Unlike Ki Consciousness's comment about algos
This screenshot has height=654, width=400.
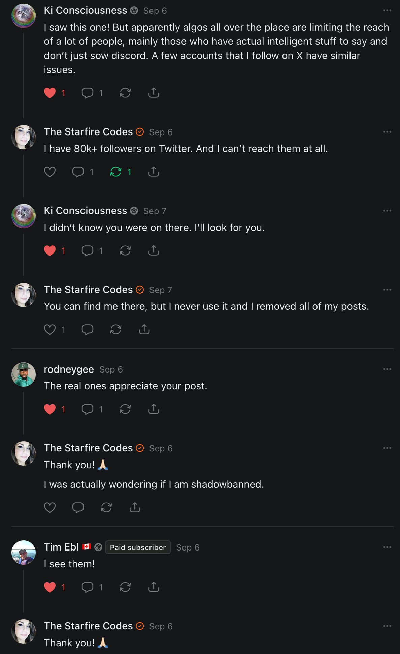pyautogui.click(x=50, y=93)
